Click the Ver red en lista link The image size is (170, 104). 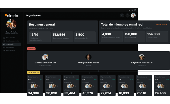(161, 24)
